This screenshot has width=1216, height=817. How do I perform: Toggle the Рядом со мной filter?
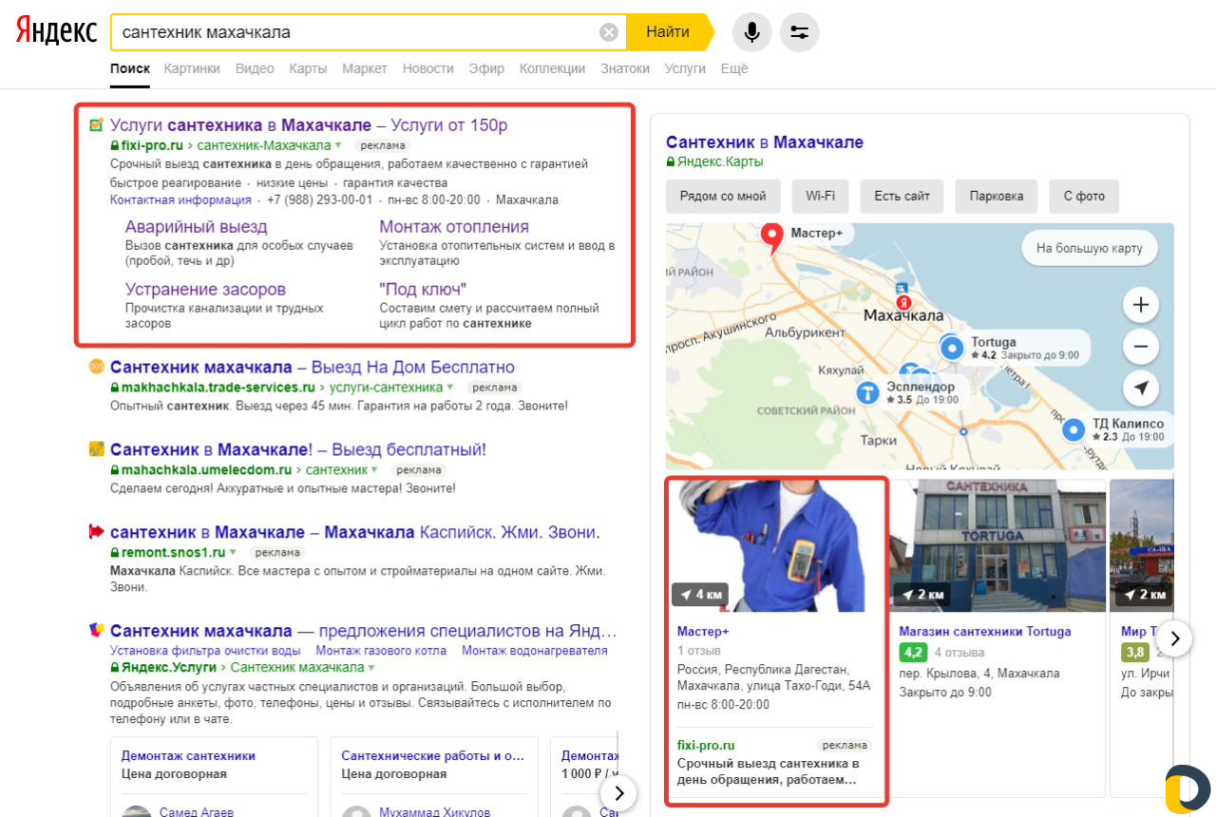[723, 197]
